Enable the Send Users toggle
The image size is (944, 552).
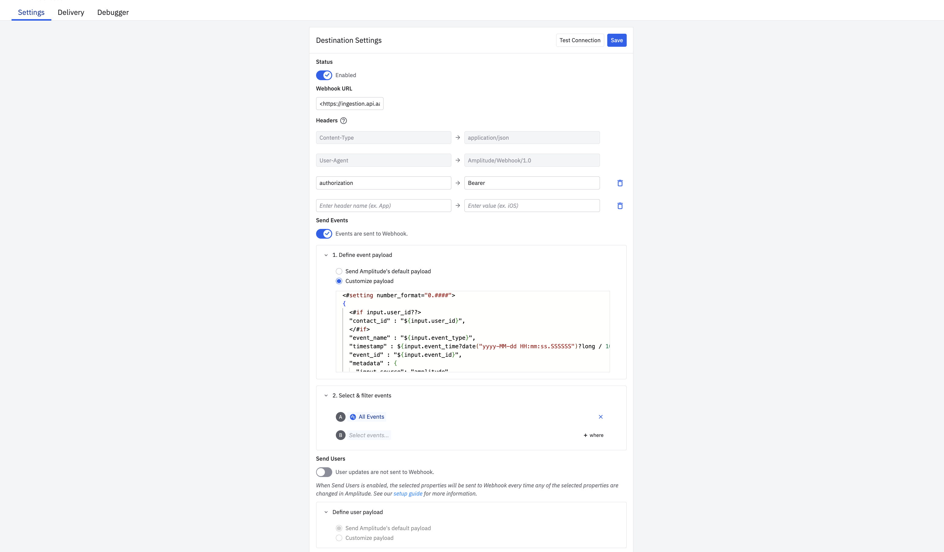pos(324,472)
